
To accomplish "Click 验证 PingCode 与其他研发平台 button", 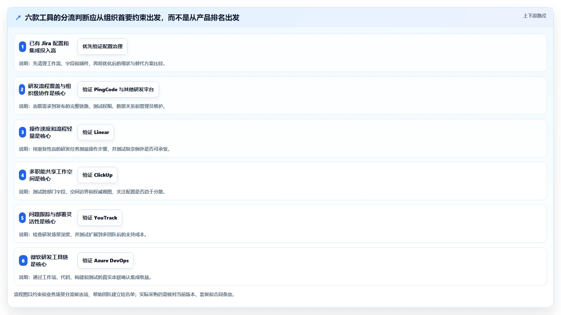I will tap(118, 89).
